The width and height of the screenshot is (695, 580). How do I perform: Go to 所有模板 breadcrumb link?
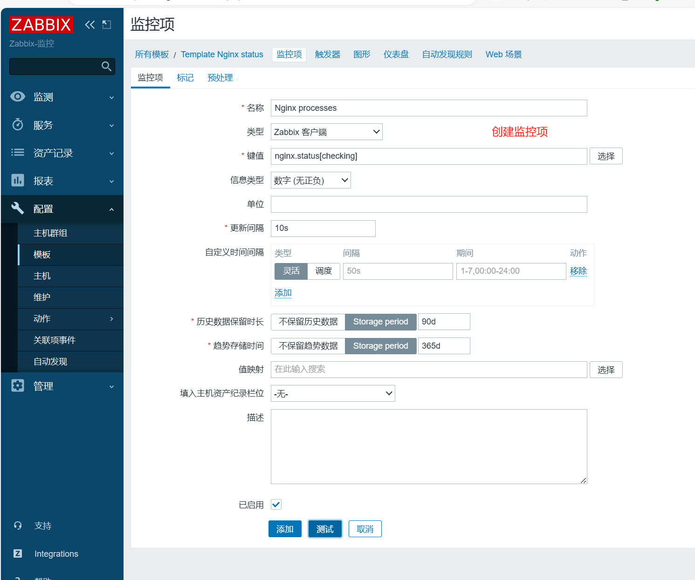[152, 54]
